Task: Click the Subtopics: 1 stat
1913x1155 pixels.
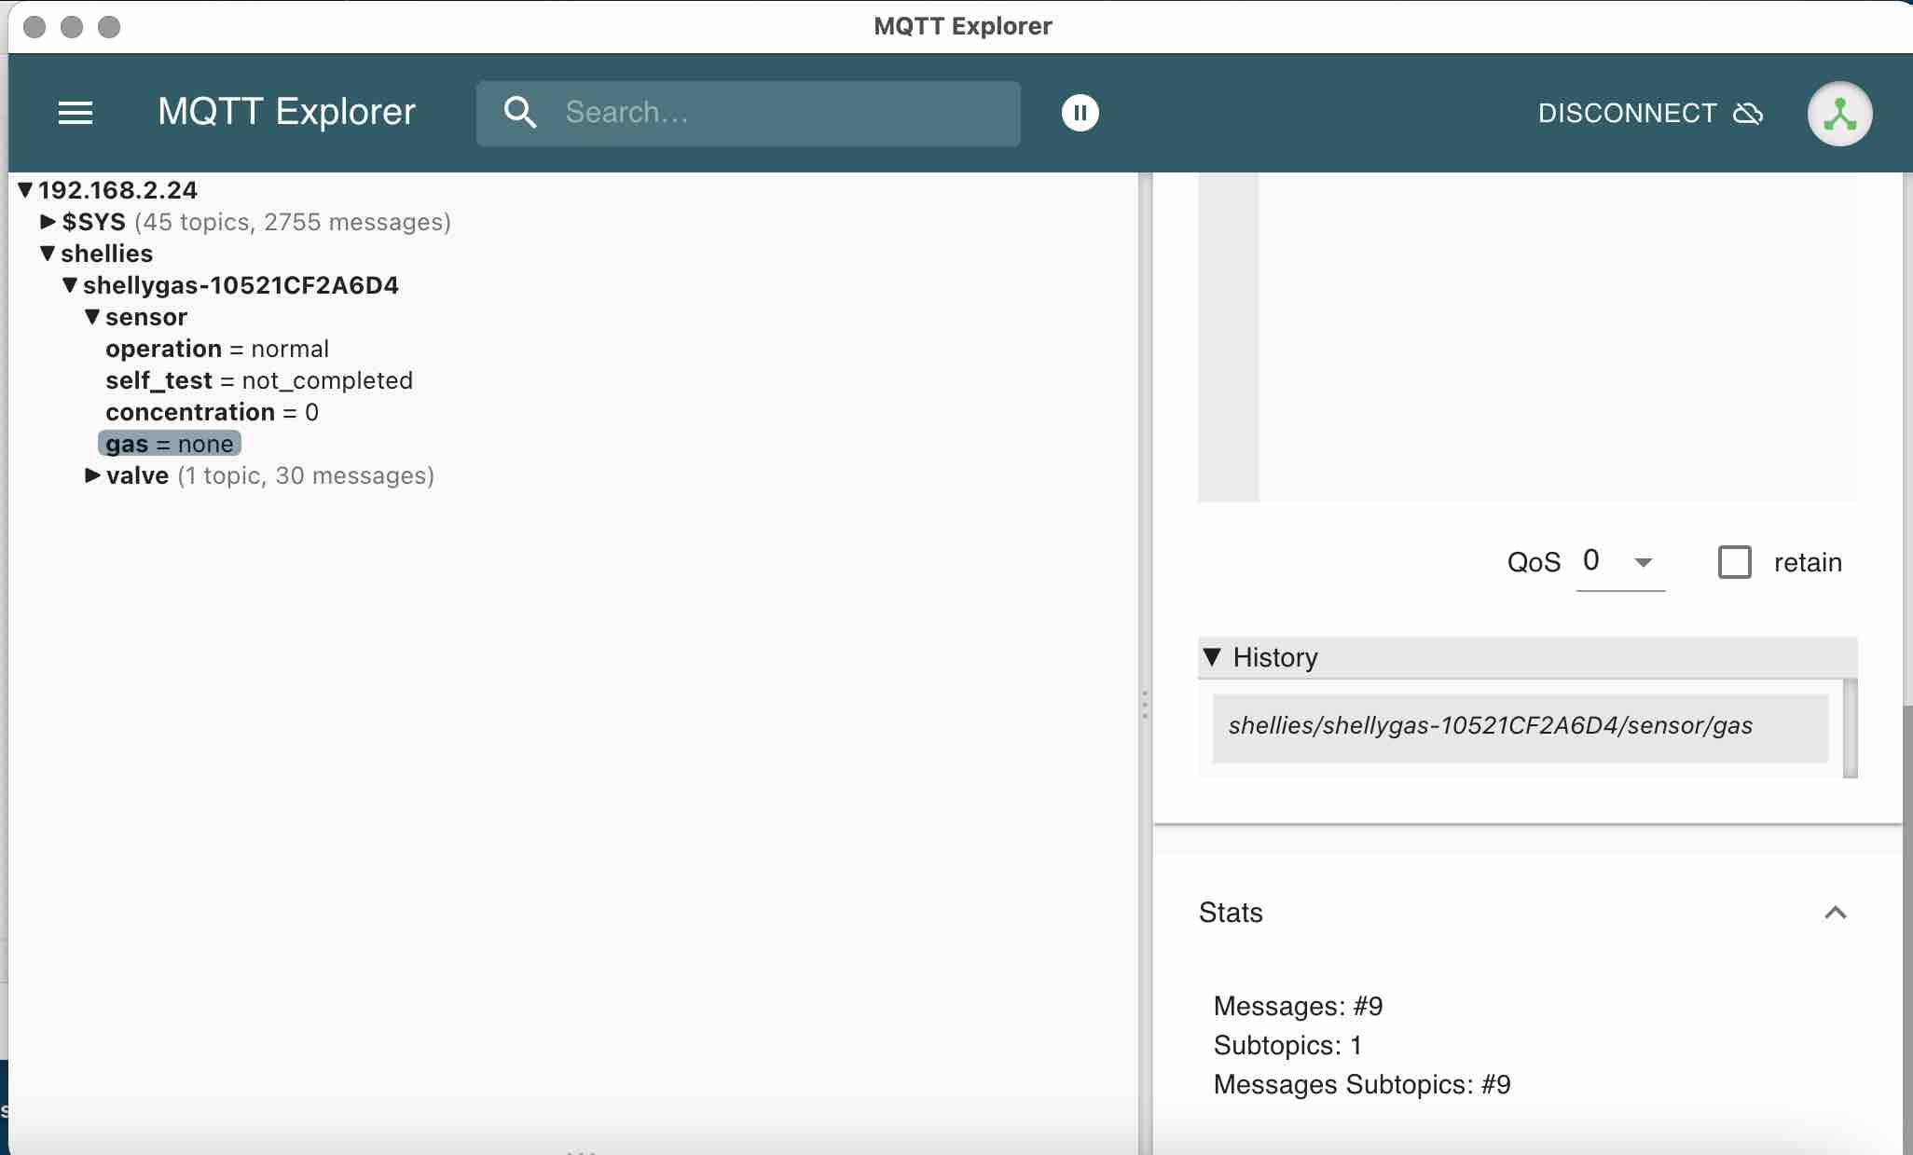Action: [1287, 1046]
